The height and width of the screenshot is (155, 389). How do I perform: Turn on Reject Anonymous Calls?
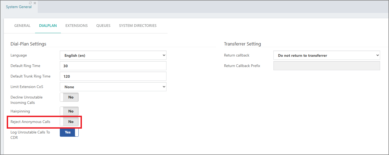(69, 122)
